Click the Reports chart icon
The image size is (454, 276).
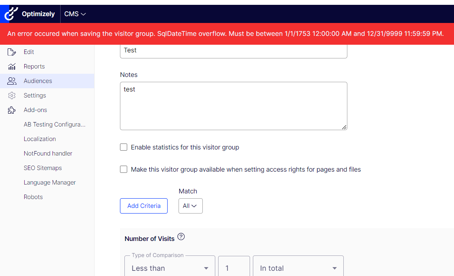pos(12,66)
